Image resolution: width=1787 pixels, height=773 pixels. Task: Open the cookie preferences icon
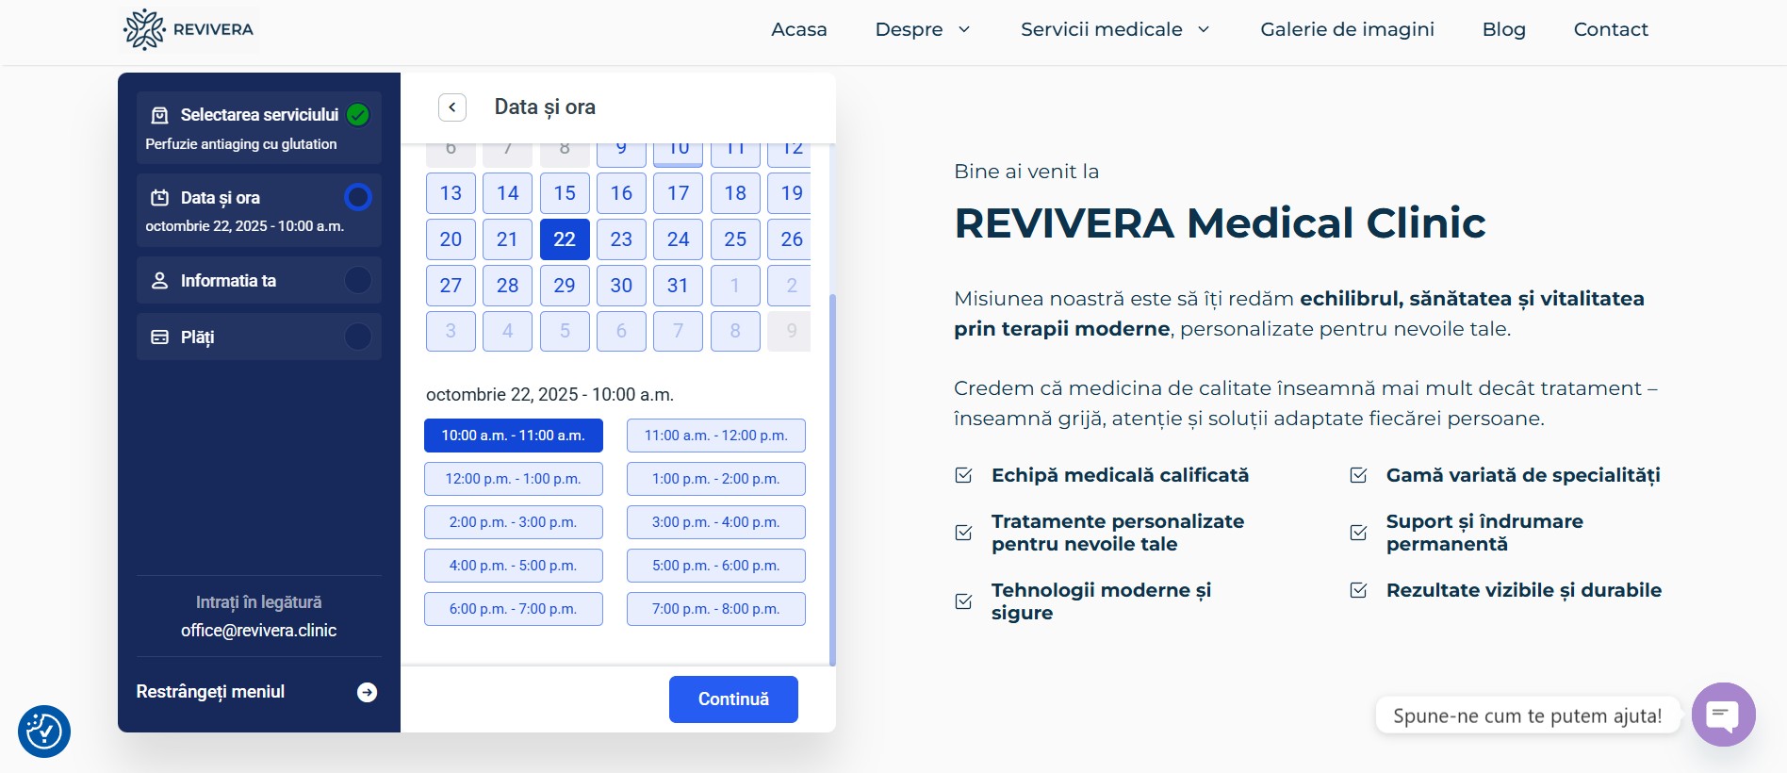[44, 732]
